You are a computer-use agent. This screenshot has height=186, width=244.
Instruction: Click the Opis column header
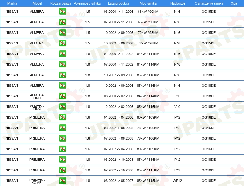[234, 3]
